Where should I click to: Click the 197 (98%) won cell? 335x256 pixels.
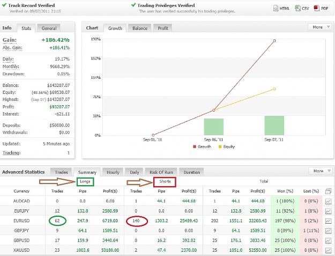285,221
